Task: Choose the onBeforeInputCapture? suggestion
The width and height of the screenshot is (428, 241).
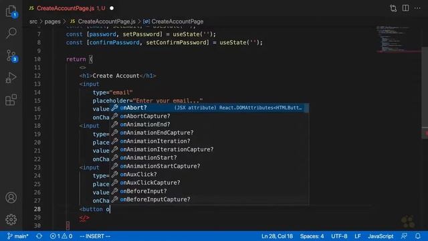Action: click(x=209, y=199)
